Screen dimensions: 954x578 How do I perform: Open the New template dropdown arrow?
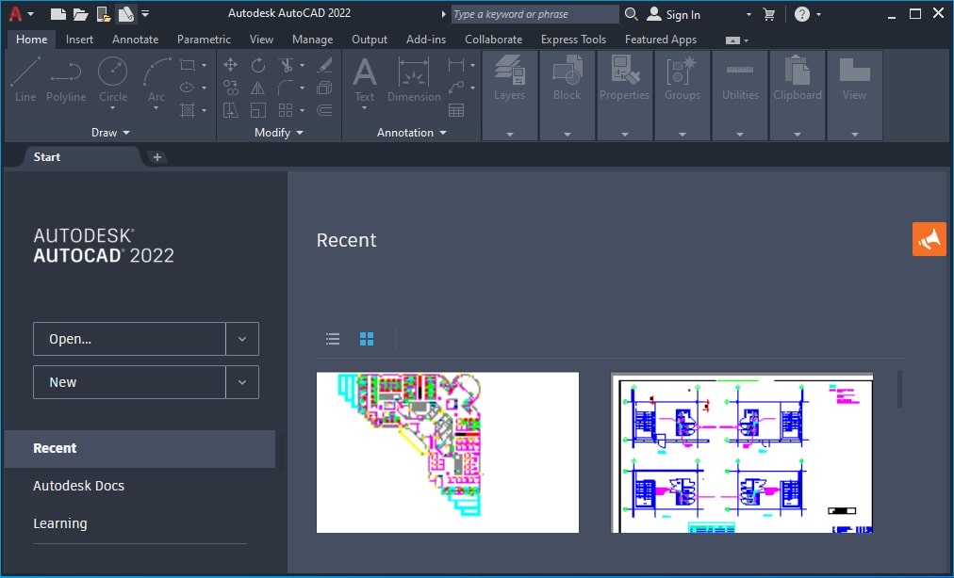click(x=242, y=382)
